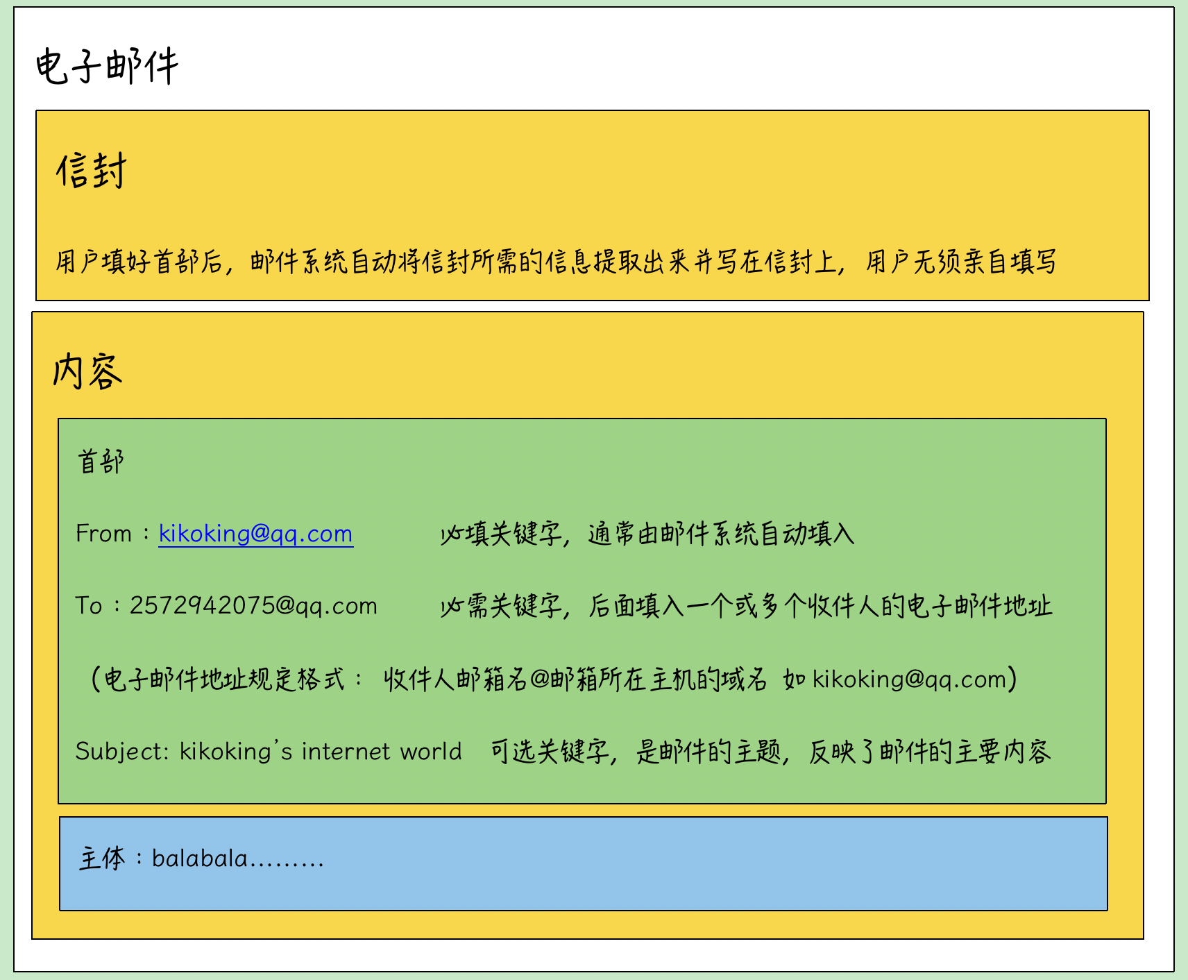
Task: Click the 主体：balabala text in the blue box
Action: tap(201, 859)
